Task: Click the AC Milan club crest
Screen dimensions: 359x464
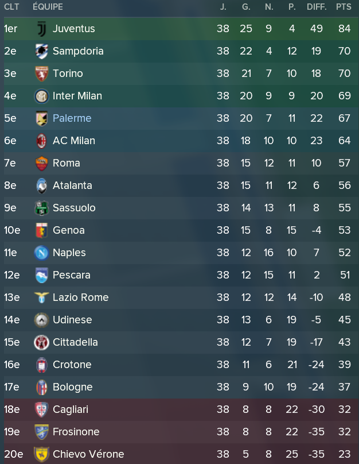Action: 42,141
